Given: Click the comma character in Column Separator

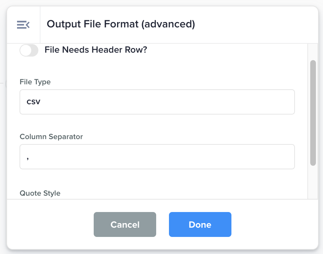Looking at the screenshot, I should 28,157.
